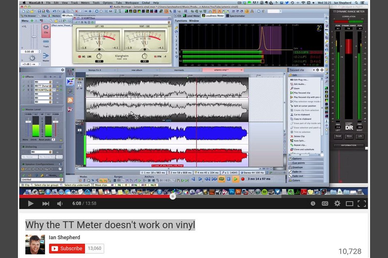Choose Cut to clipboard
The width and height of the screenshot is (388, 258).
pos(301,114)
